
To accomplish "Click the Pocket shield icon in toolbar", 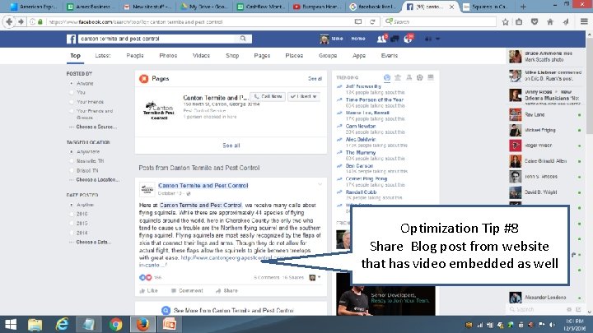I will pyautogui.click(x=535, y=22).
